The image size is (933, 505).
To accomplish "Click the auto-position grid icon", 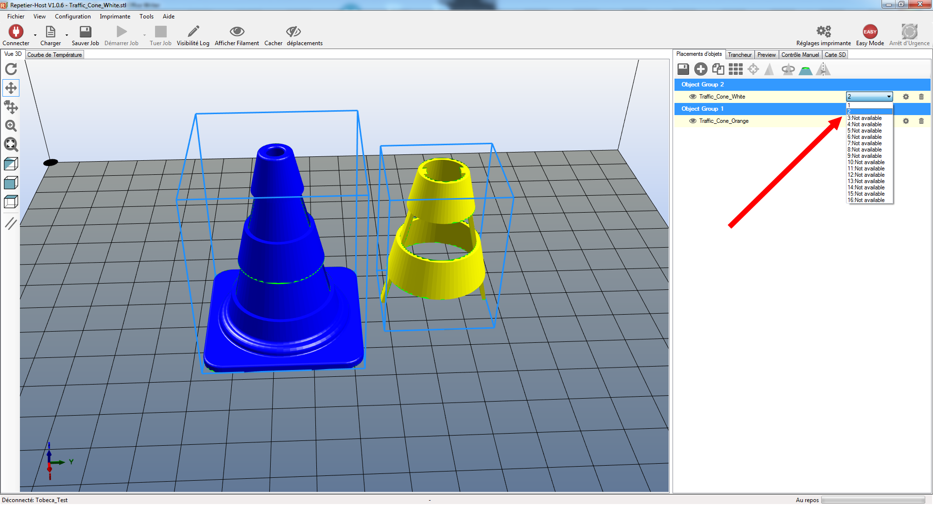I will click(x=735, y=69).
